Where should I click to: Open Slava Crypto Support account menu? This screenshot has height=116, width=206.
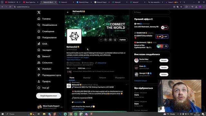point(50,107)
